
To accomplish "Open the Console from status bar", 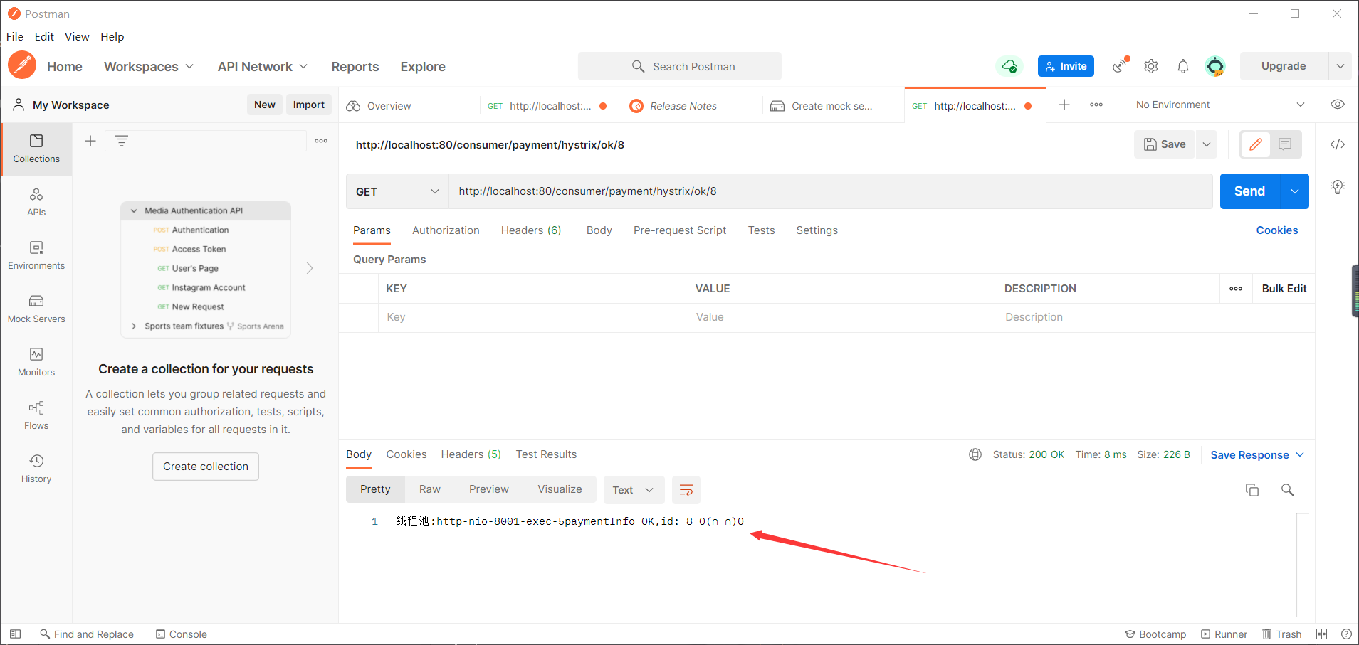I will 182,634.
